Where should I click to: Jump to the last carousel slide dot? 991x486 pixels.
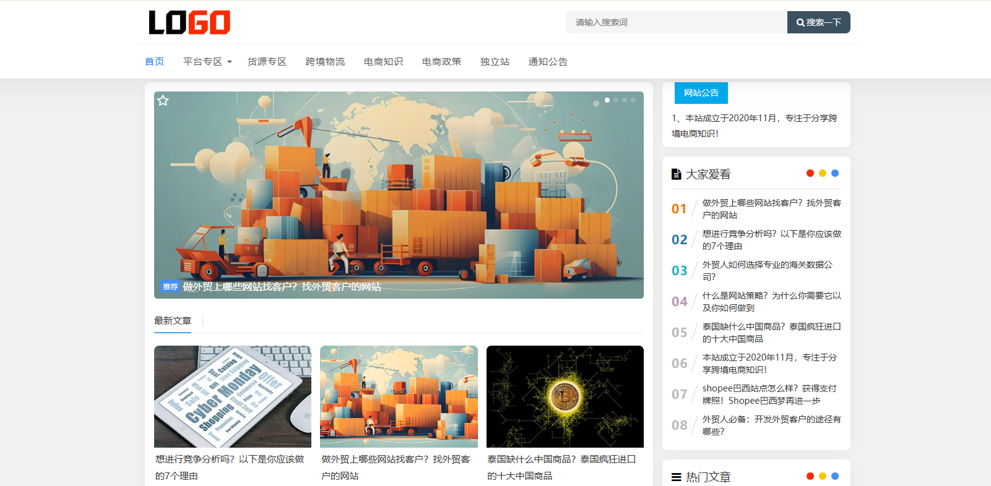coord(633,100)
